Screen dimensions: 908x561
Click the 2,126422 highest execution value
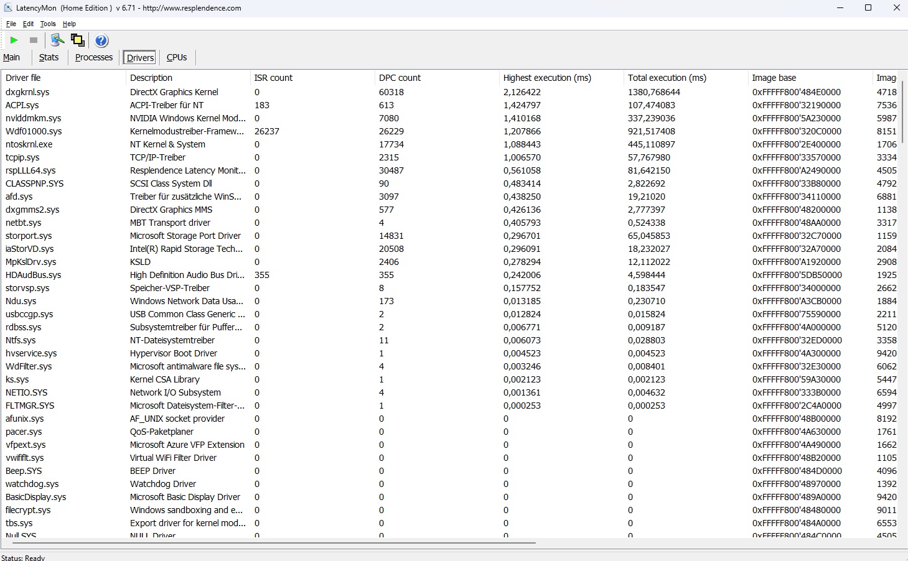(x=522, y=92)
